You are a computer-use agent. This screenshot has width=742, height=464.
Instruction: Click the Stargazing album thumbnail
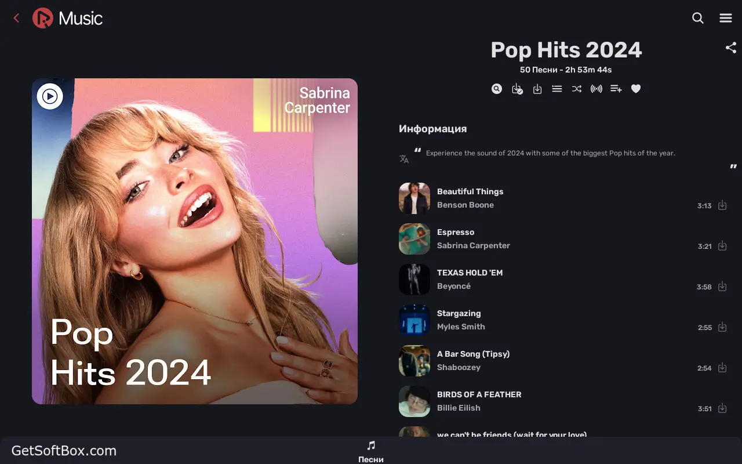414,320
